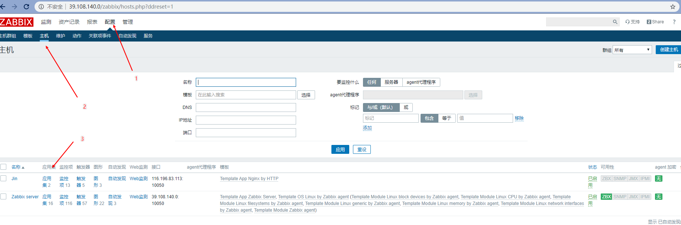681x225 pixels.
Task: Focus the IP地址 input field
Action: coord(246,120)
